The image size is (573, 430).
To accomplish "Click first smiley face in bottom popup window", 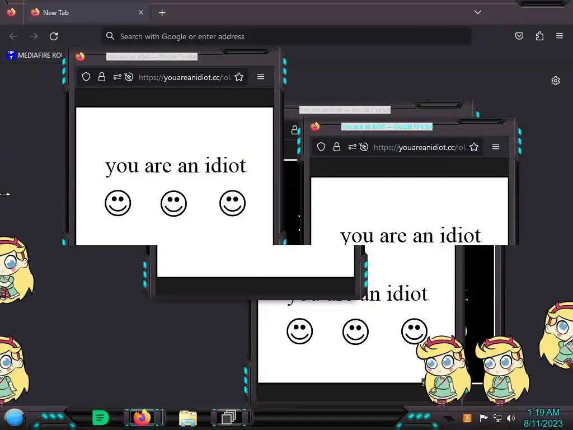I will tap(300, 331).
